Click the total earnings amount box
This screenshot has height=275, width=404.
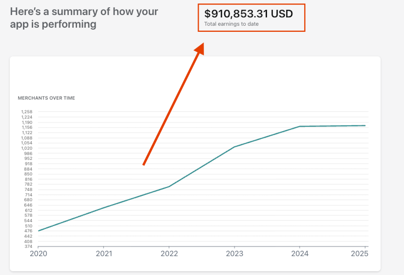click(252, 17)
